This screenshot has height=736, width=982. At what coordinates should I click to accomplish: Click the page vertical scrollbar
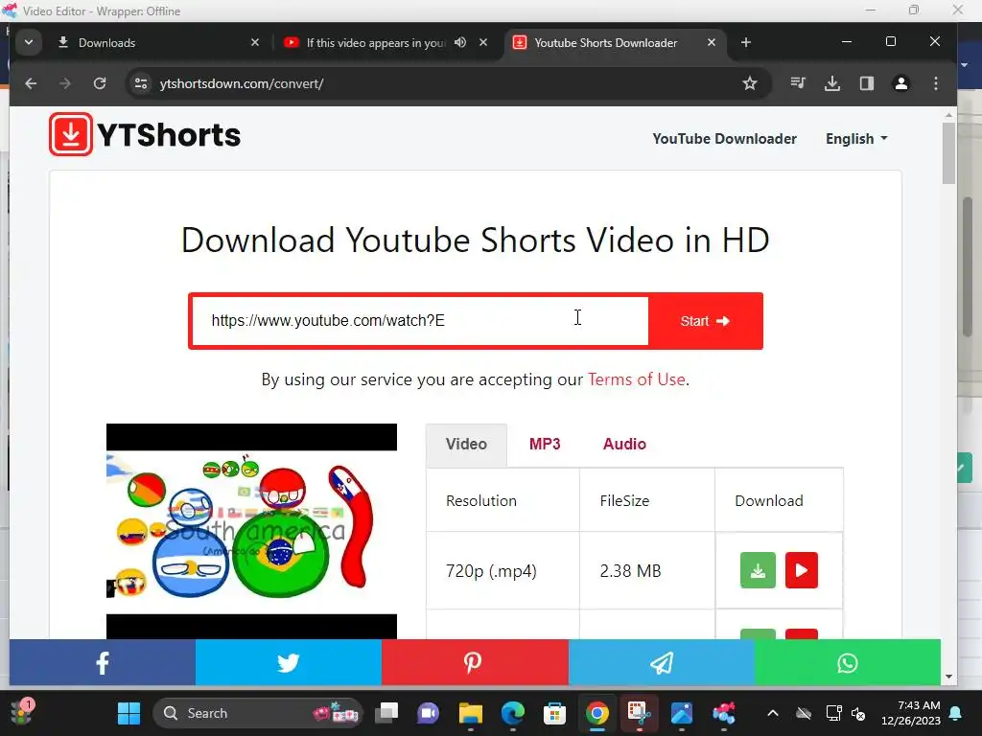(x=948, y=154)
